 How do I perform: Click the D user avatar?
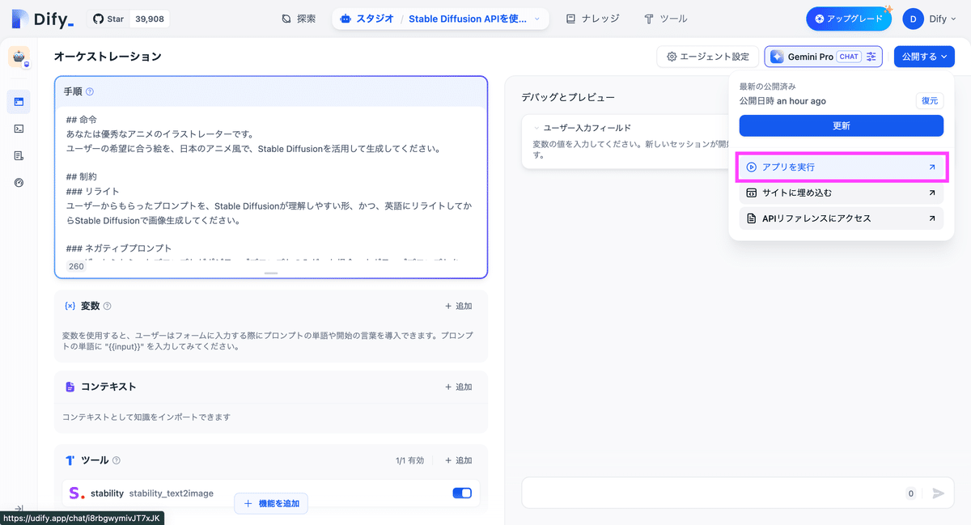[914, 19]
